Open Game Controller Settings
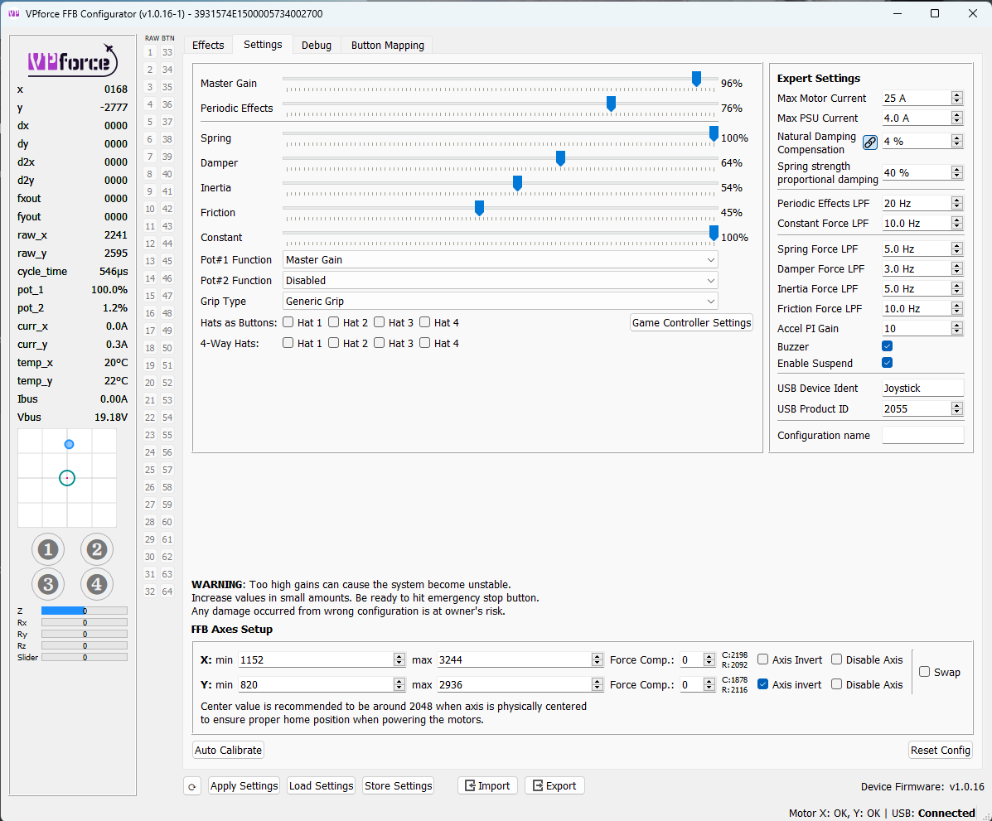The image size is (992, 821). (x=691, y=322)
